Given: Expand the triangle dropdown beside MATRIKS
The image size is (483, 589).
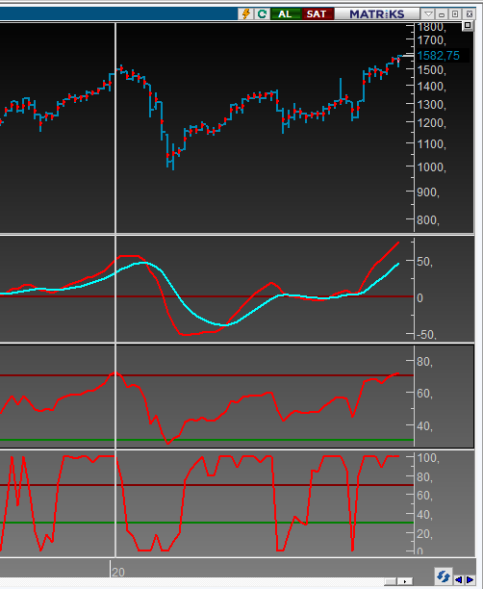Looking at the screenshot, I should point(428,14).
